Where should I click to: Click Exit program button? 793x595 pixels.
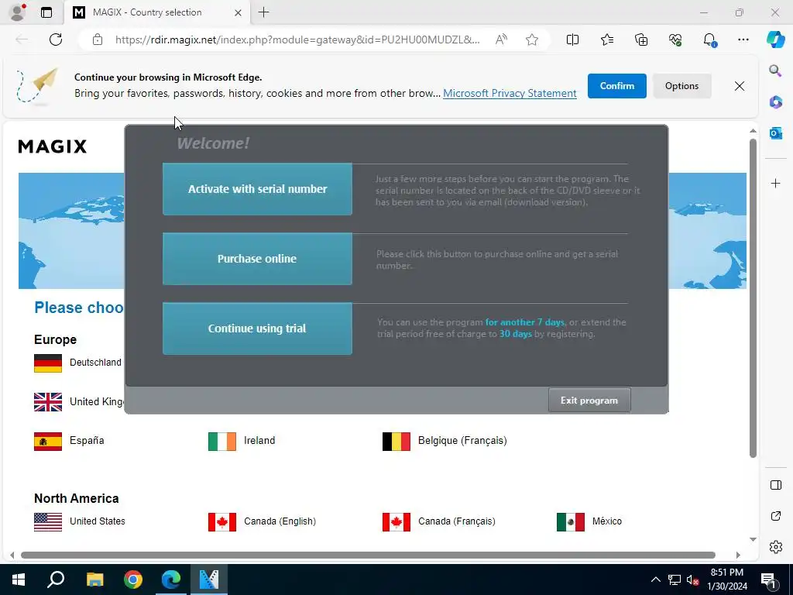point(589,401)
